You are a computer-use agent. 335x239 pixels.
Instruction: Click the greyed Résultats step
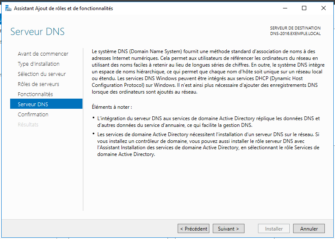point(28,124)
